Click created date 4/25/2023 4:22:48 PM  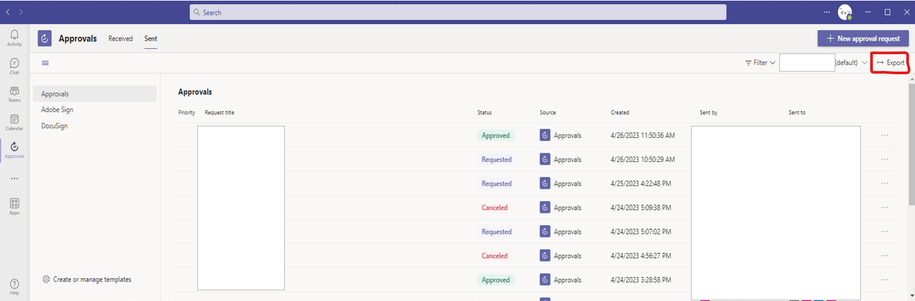(640, 183)
